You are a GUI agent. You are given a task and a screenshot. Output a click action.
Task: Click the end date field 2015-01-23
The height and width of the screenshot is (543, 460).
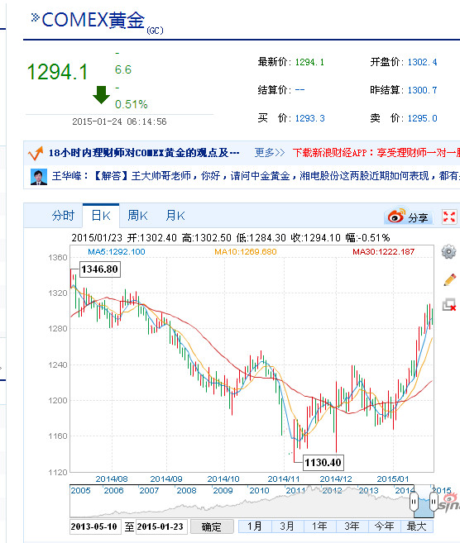tap(161, 526)
